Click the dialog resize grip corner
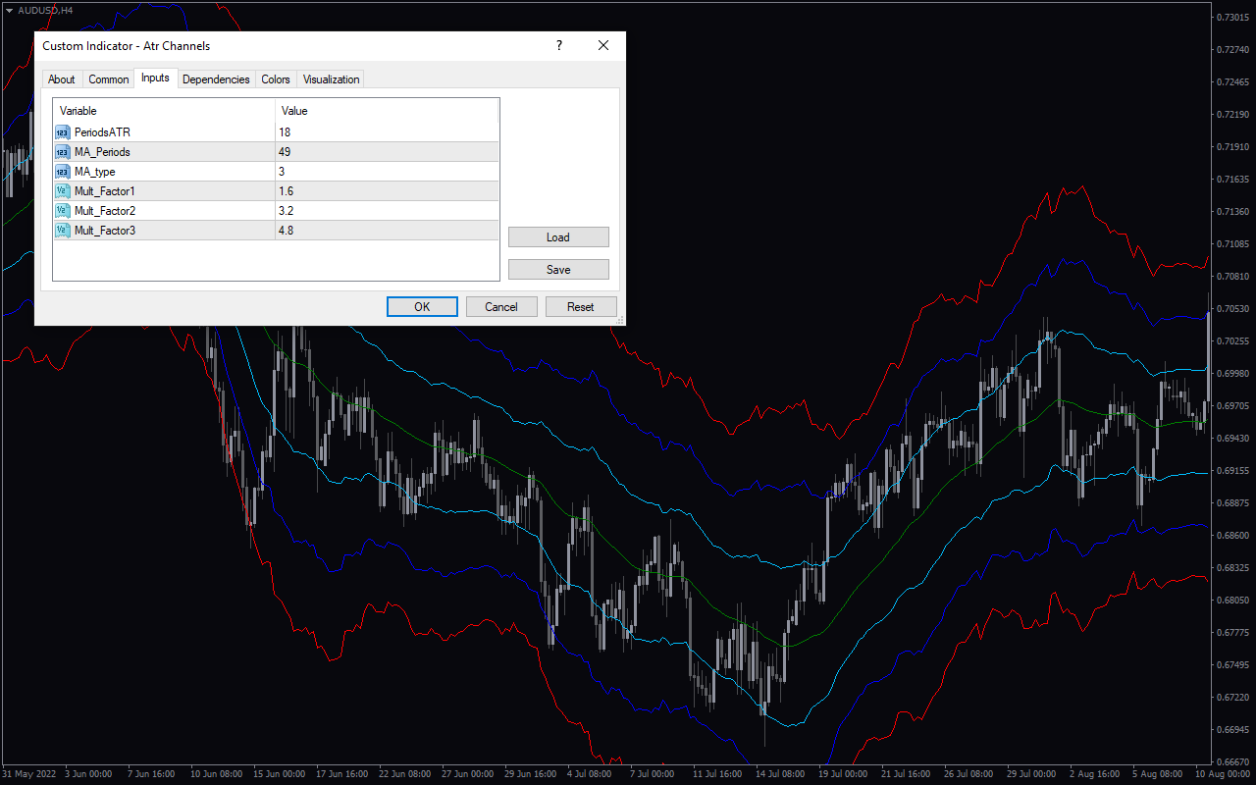Viewport: 1256px width, 785px height. click(619, 320)
